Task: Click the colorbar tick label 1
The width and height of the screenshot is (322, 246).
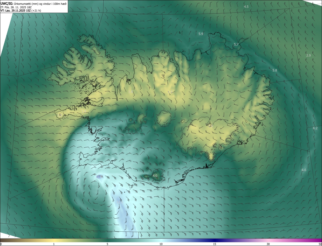Action: [x=54, y=244]
